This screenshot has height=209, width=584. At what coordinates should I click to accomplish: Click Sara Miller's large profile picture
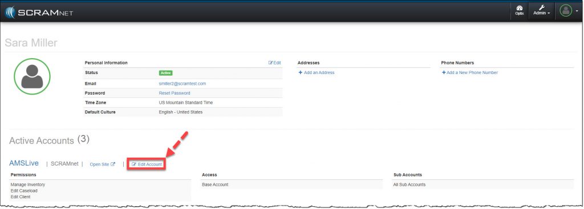[32, 77]
